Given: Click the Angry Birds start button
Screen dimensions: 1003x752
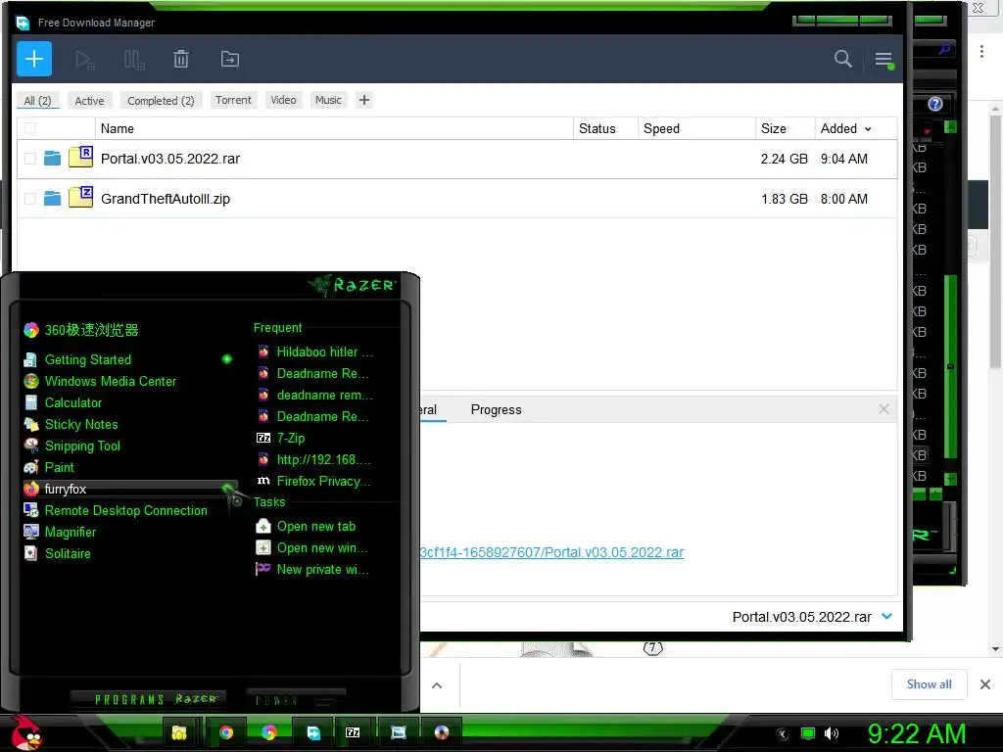Looking at the screenshot, I should click(26, 732).
